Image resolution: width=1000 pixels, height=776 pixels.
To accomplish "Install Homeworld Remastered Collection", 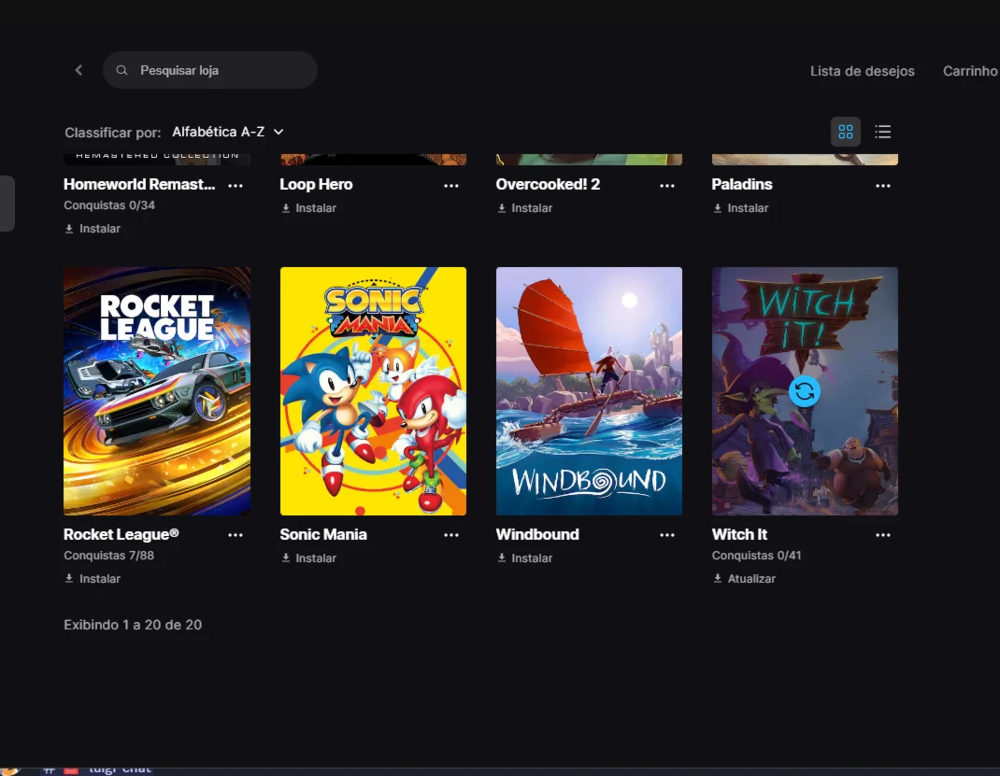I will 93,229.
